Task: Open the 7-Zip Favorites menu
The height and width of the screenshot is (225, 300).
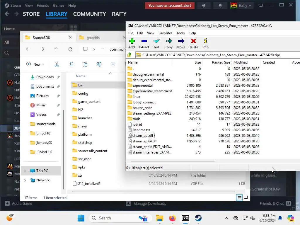Action: point(165,33)
